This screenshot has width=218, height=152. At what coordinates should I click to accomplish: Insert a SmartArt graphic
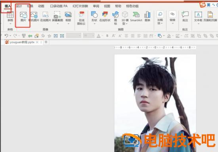136,17
